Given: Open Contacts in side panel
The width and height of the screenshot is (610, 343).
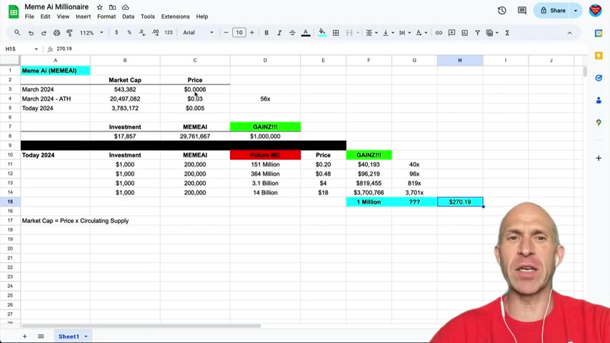Looking at the screenshot, I should [599, 101].
